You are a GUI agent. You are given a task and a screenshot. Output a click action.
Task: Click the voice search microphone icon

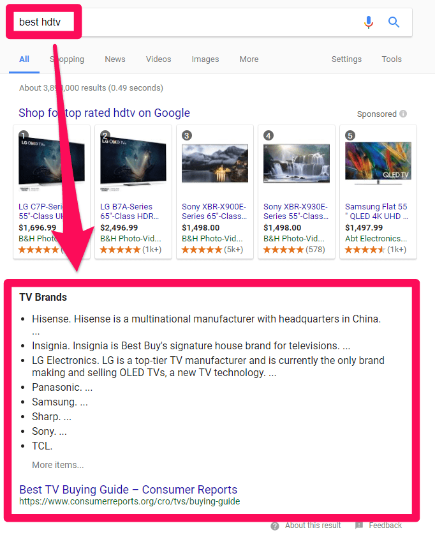coord(368,22)
